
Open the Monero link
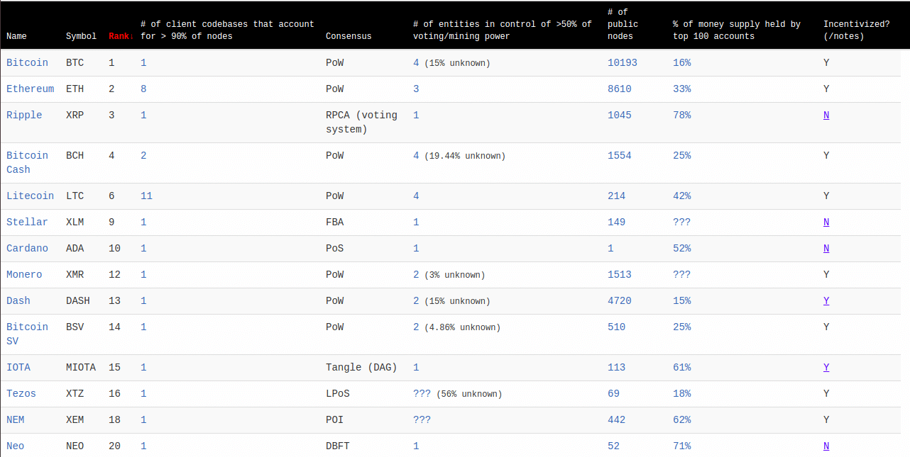(x=24, y=274)
